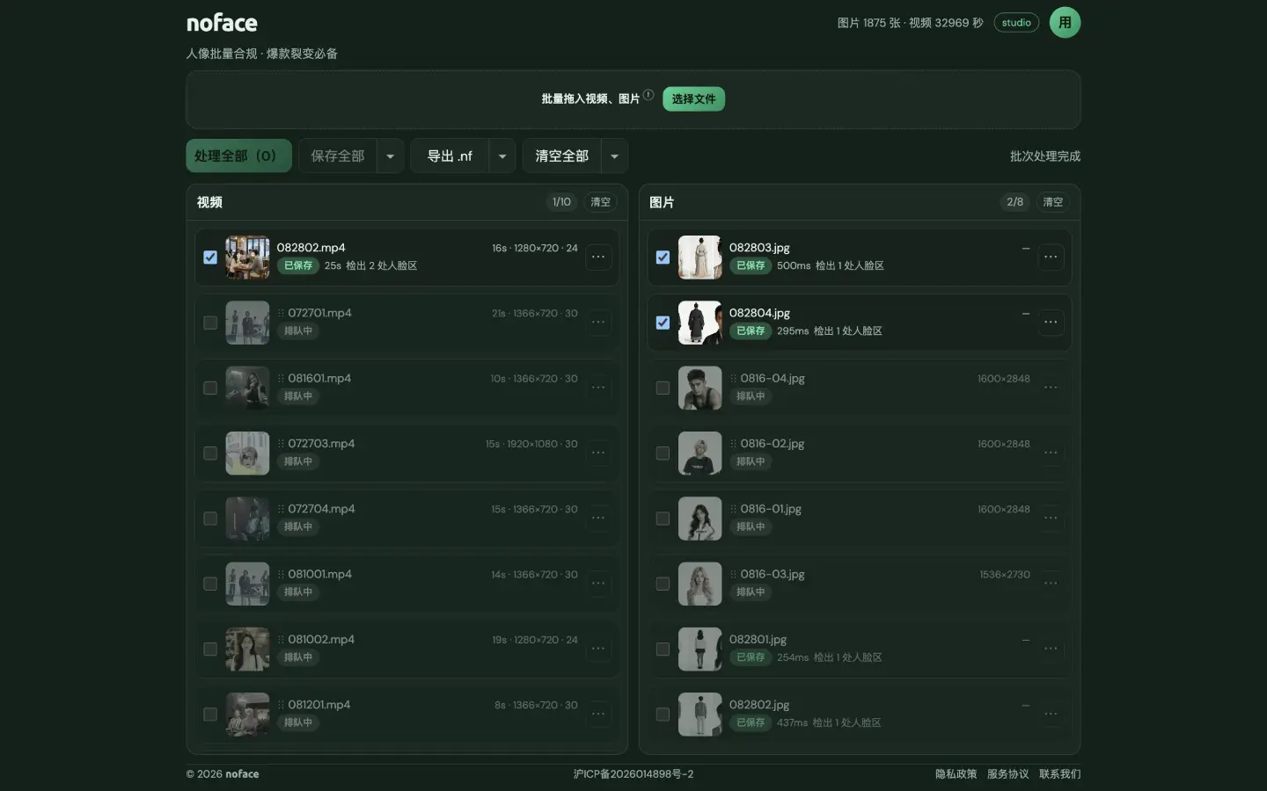
Task: Open the three-dot menu for 082801.jpg
Action: click(1051, 649)
